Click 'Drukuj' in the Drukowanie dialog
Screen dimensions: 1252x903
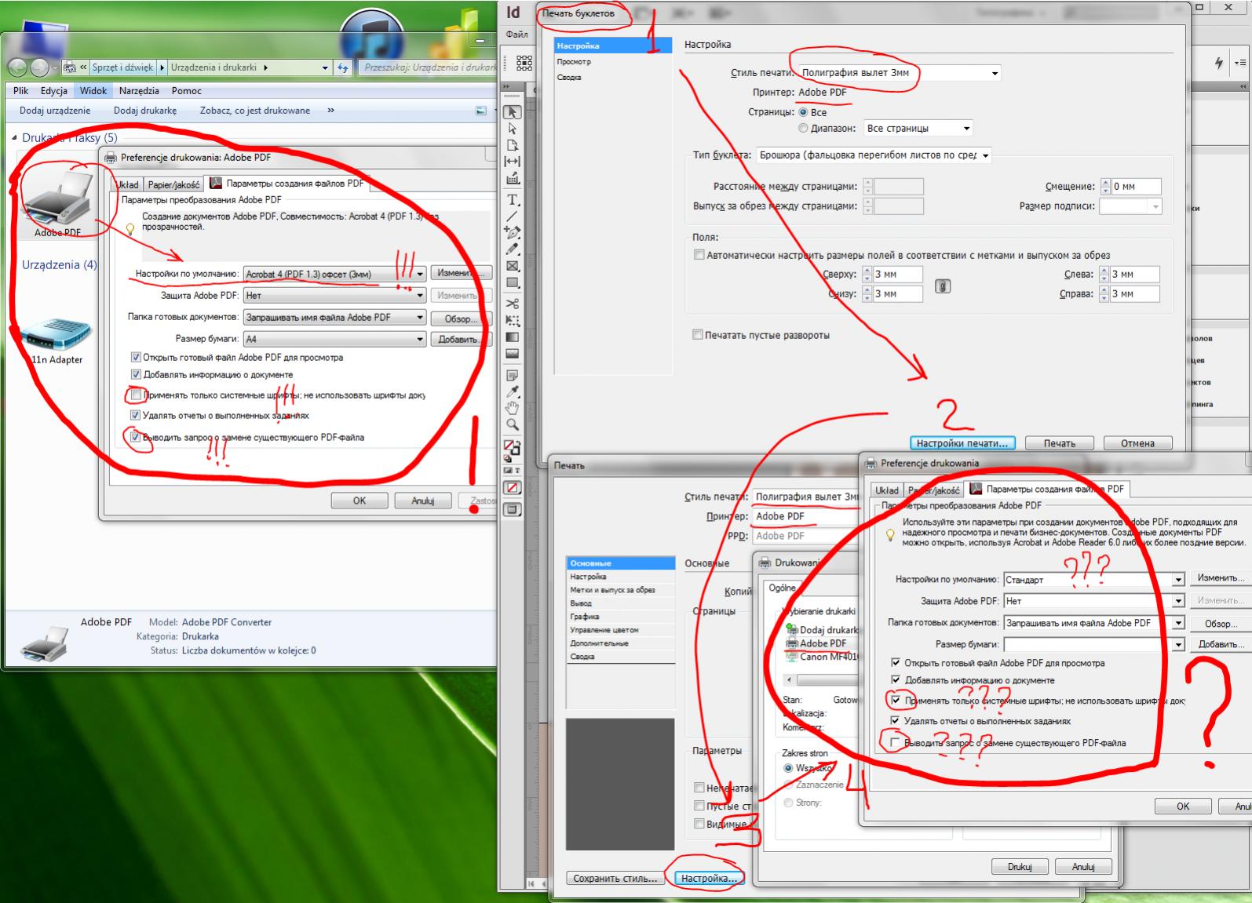[1020, 867]
